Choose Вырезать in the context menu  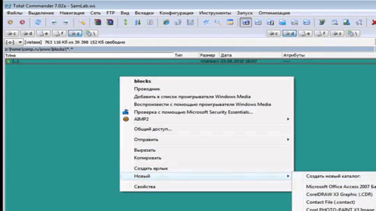pyautogui.click(x=206, y=150)
